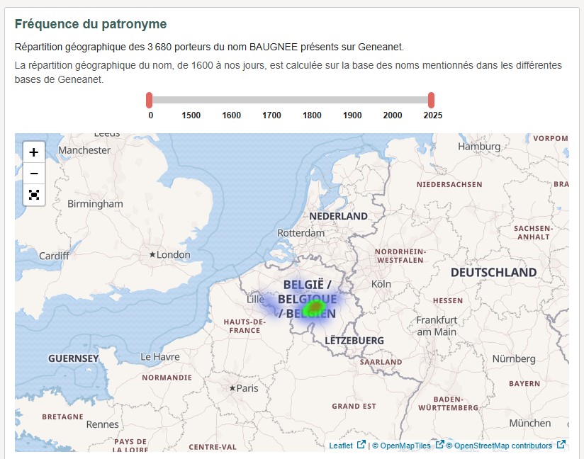Click the star marker next to London
This screenshot has height=459, width=584.
tap(152, 254)
